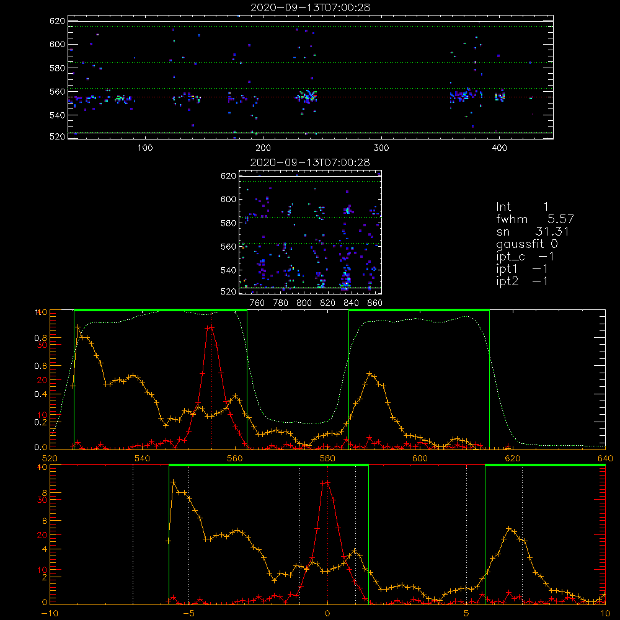Click x-axis label 200 on top plot
The height and width of the screenshot is (620, 620).
click(x=263, y=148)
